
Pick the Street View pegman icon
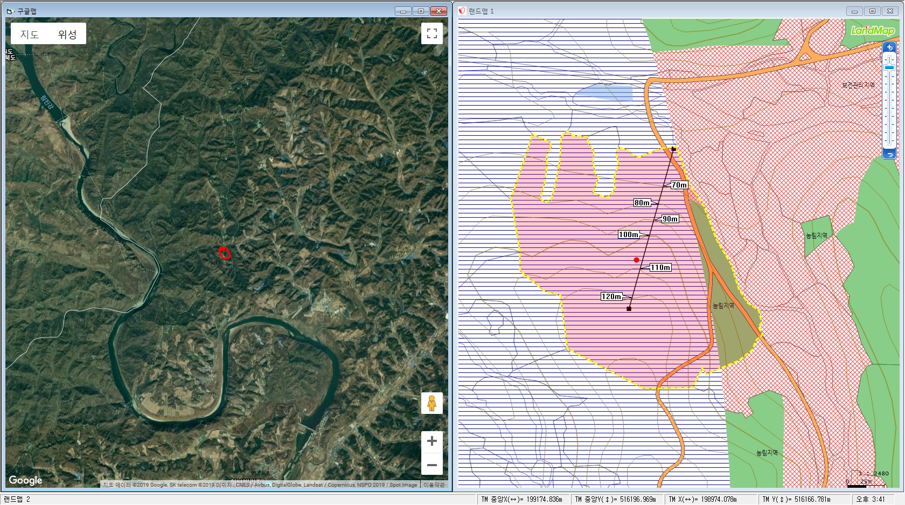click(x=431, y=403)
